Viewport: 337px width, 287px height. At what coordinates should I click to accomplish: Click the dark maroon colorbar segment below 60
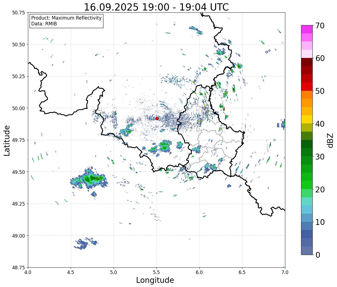pyautogui.click(x=307, y=62)
